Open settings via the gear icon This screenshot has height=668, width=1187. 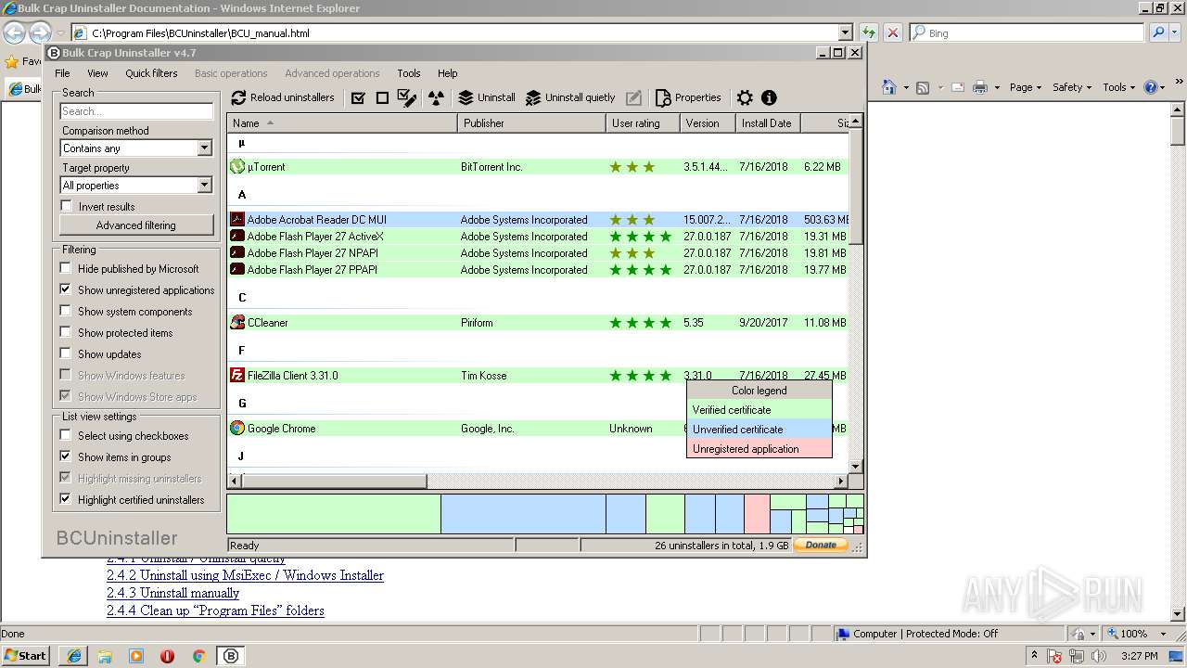pos(745,97)
